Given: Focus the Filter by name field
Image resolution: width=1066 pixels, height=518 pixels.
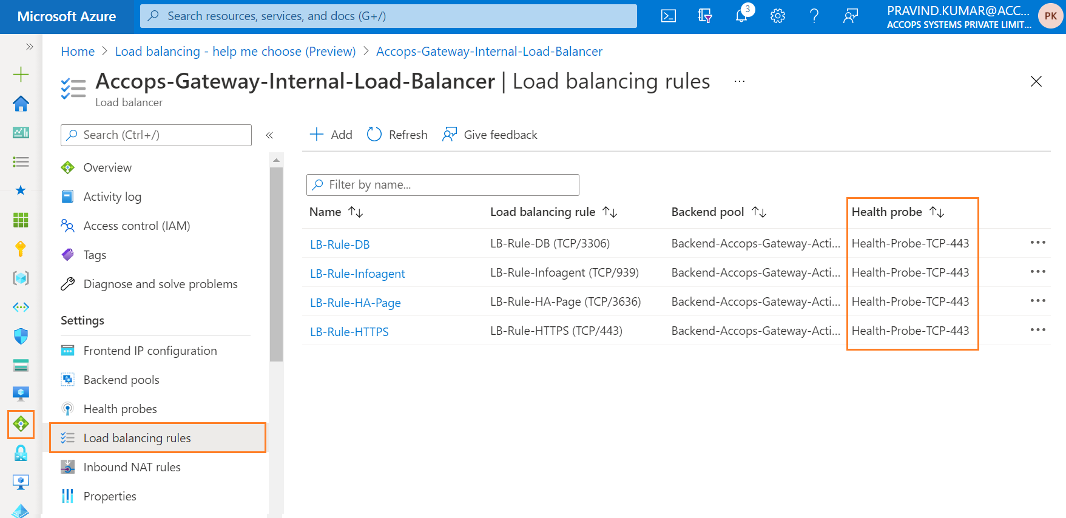Looking at the screenshot, I should coord(443,185).
